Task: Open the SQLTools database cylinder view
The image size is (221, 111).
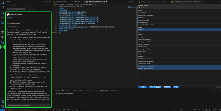Action: point(2,42)
